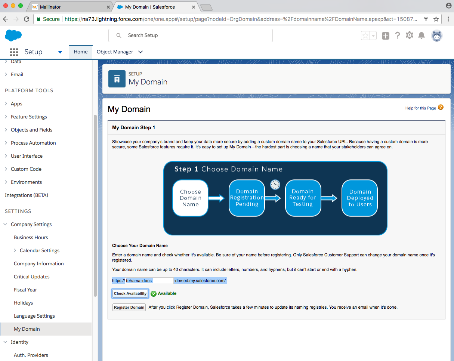Click Check Availability button

point(130,294)
